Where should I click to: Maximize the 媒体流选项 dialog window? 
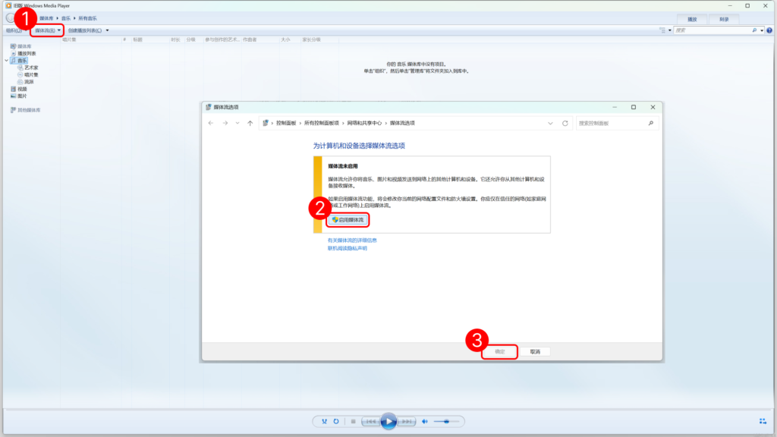tap(634, 107)
